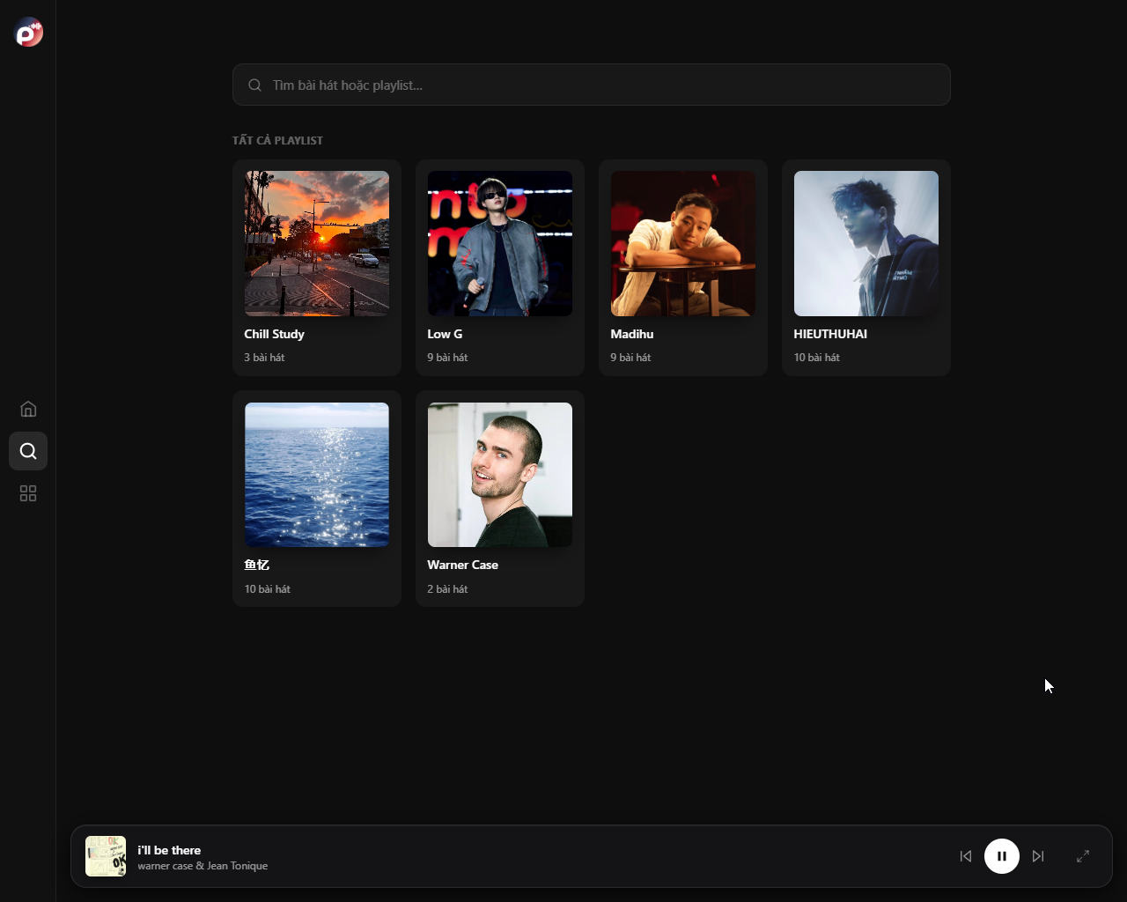This screenshot has height=902, width=1127.
Task: Focus the song or playlist search field
Action: tap(592, 85)
